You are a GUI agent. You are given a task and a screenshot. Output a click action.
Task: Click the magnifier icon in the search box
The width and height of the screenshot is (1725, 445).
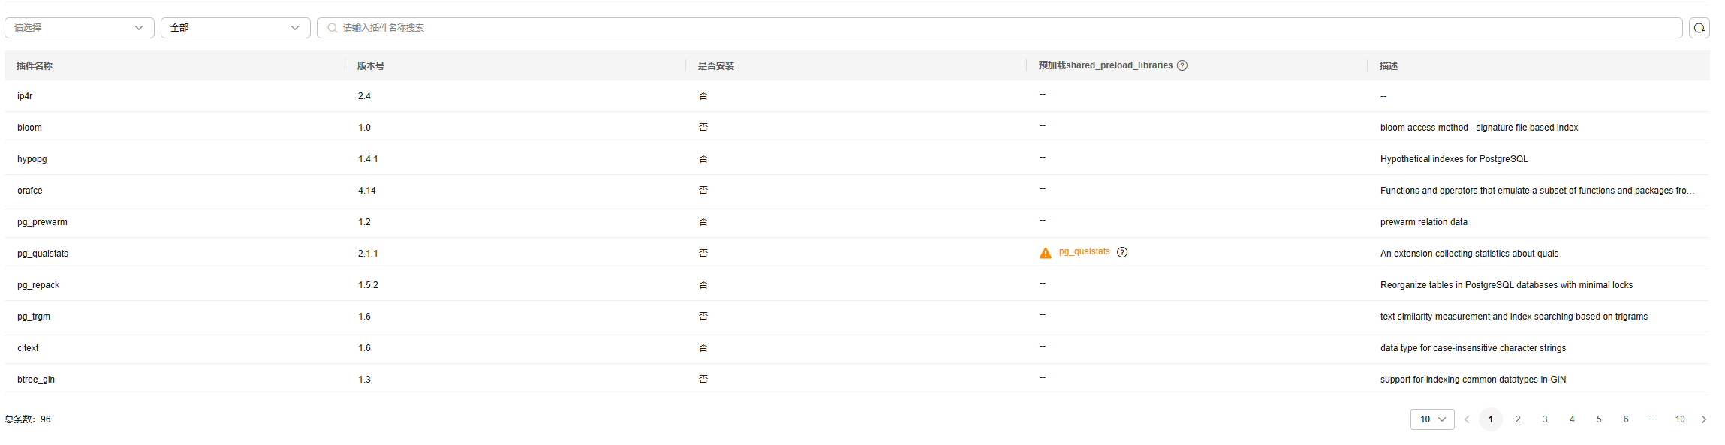click(332, 28)
